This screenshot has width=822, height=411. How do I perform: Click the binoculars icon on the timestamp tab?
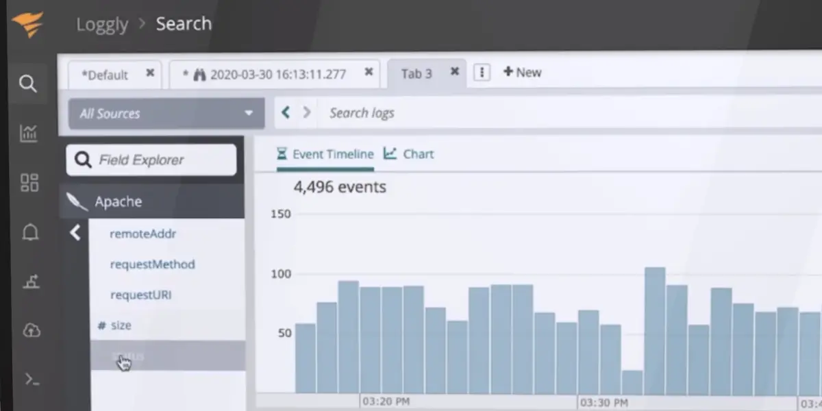199,74
